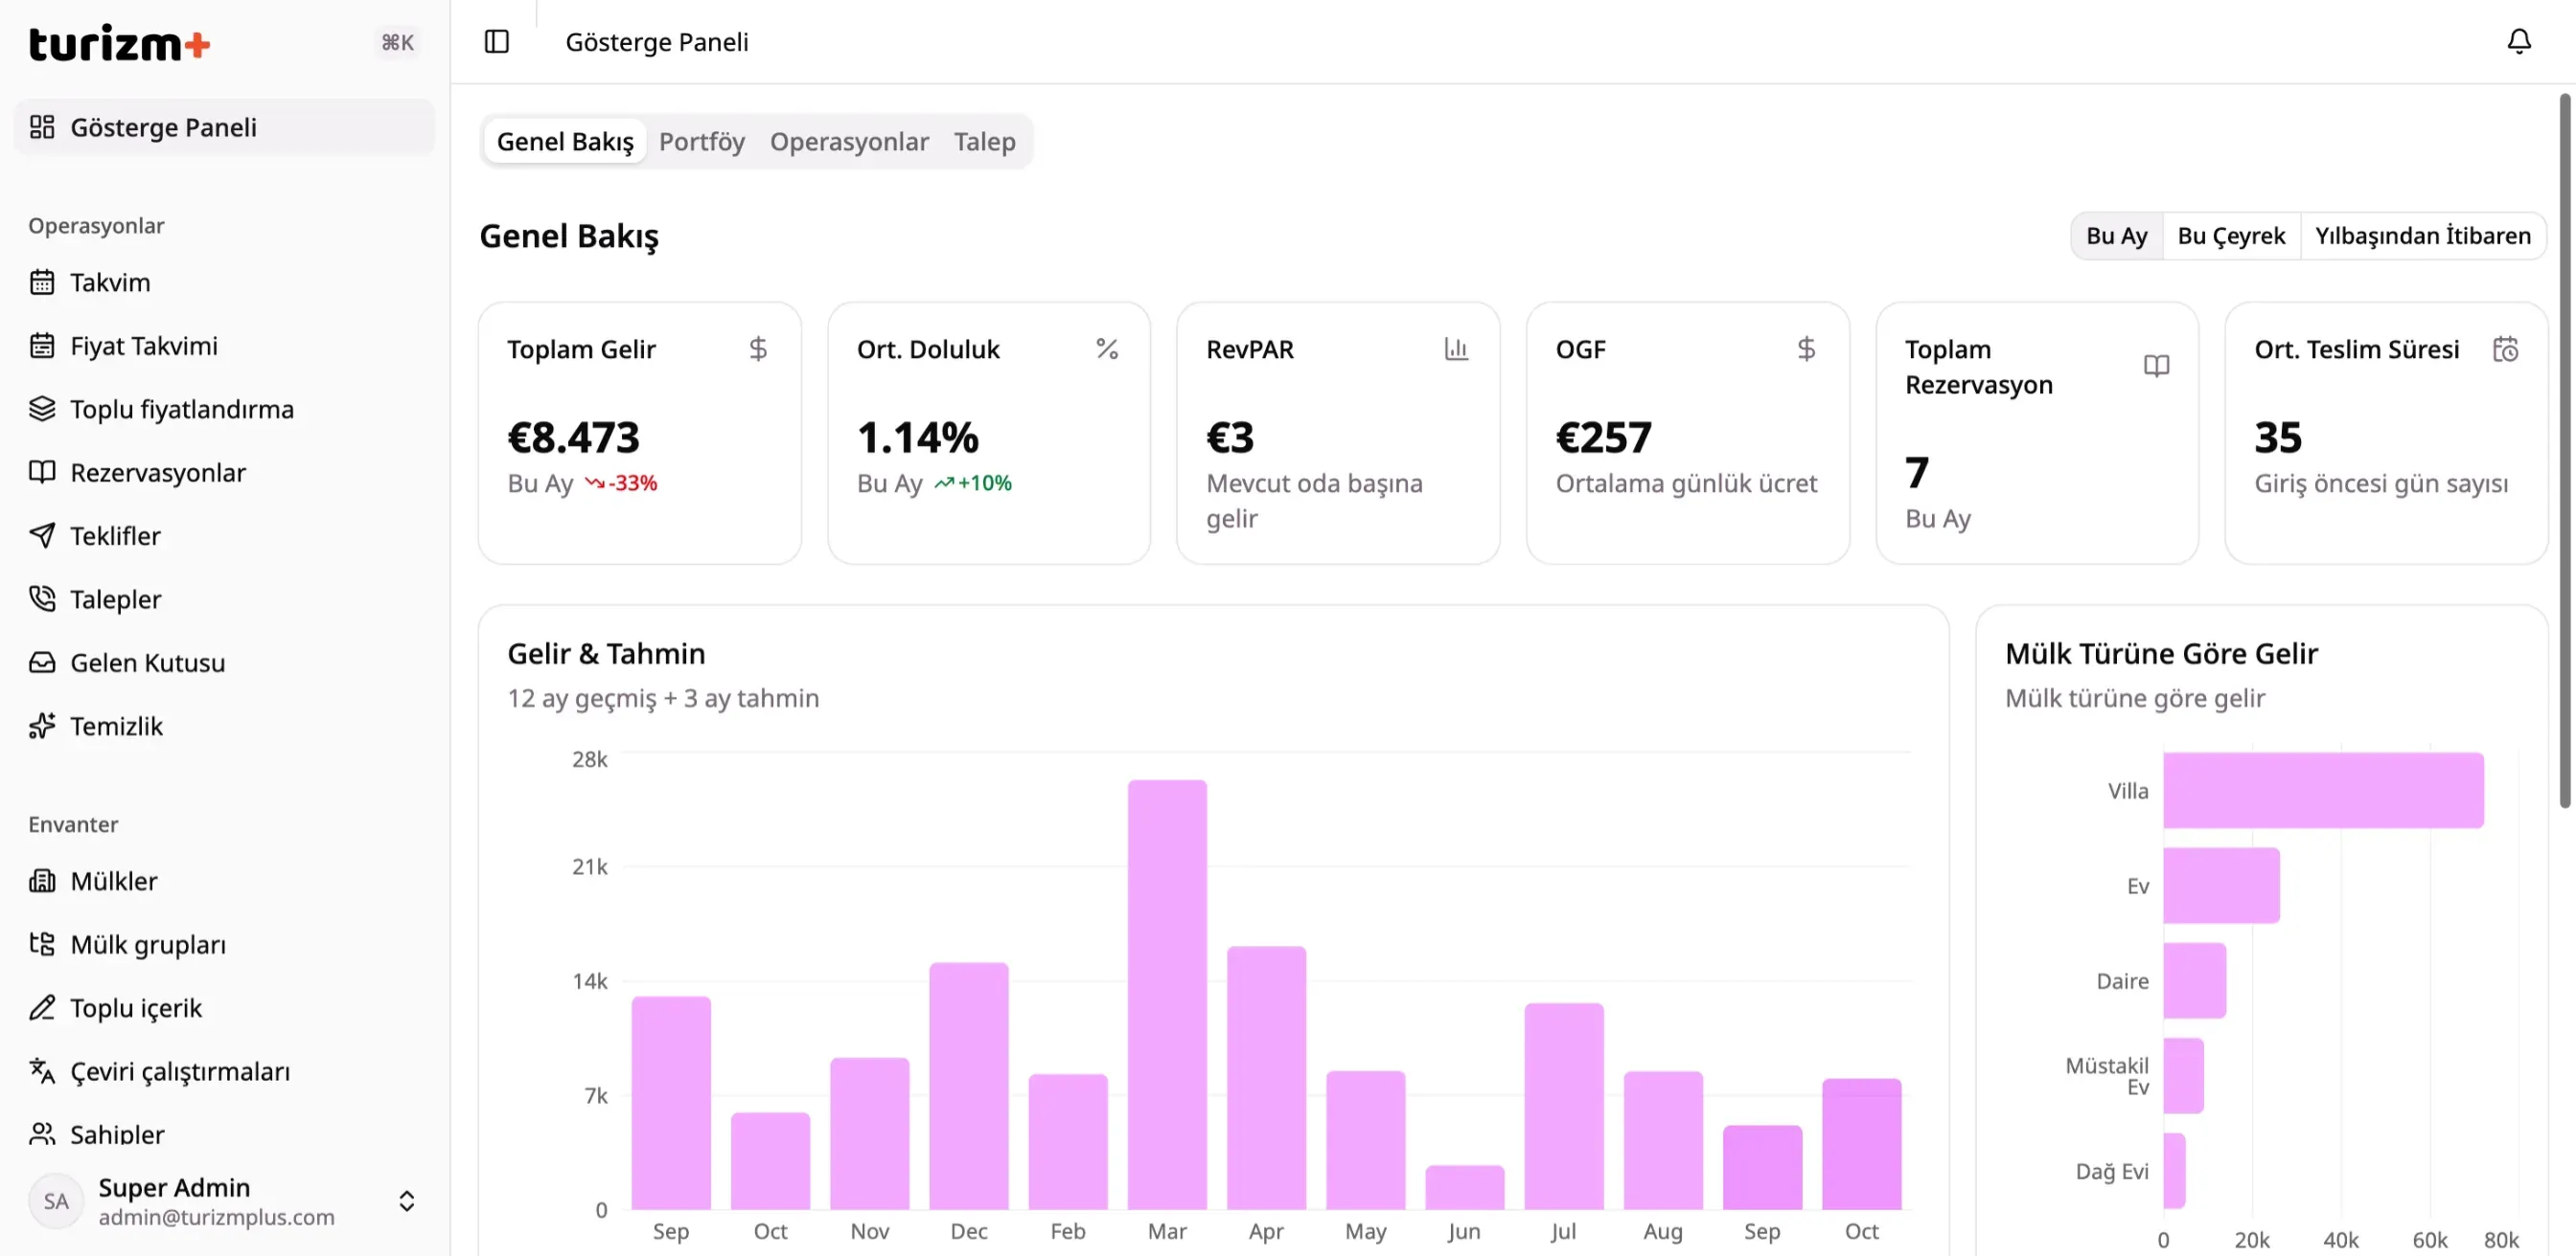2576x1256 pixels.
Task: Click the Ort. Teslim Süresi calendar-clock icon
Action: coord(2505,349)
